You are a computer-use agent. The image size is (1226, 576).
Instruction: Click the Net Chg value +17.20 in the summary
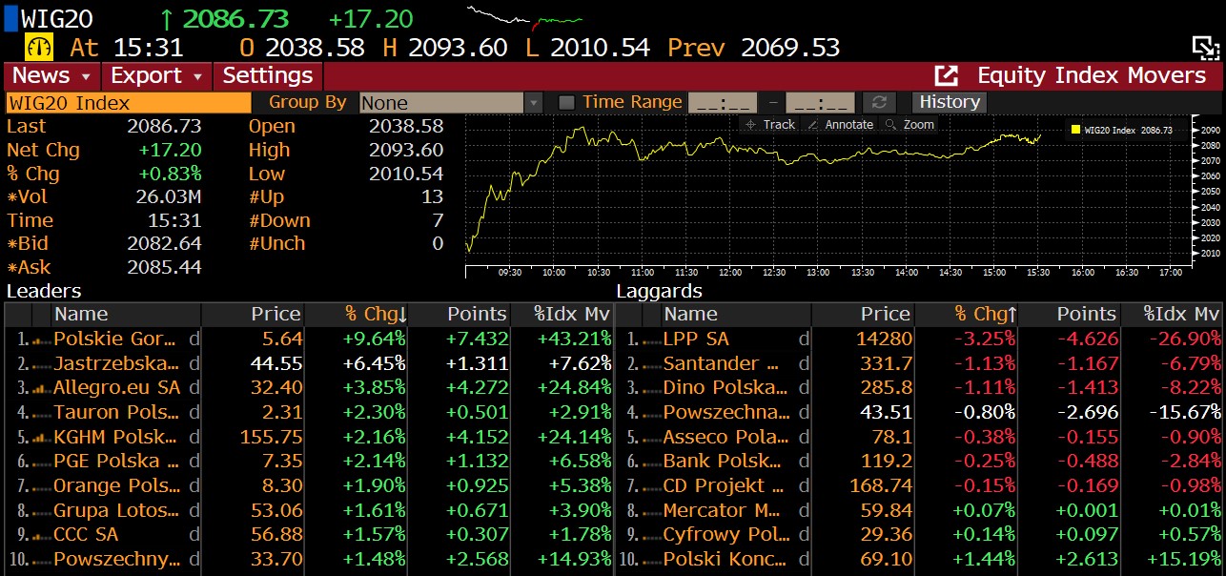click(x=170, y=150)
